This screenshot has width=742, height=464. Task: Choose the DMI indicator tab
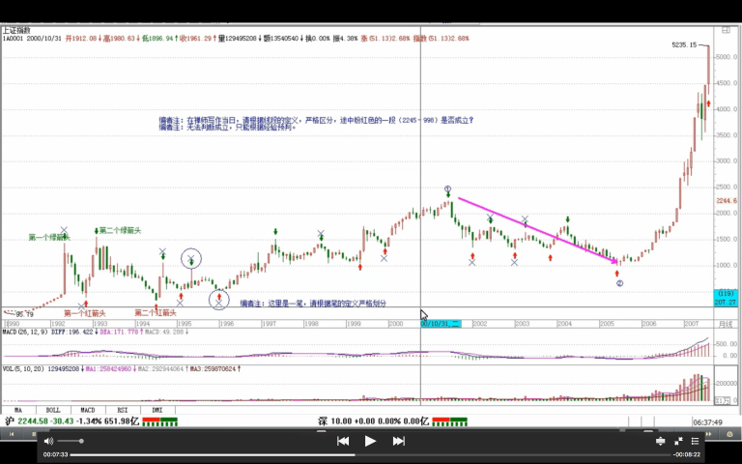[156, 410]
